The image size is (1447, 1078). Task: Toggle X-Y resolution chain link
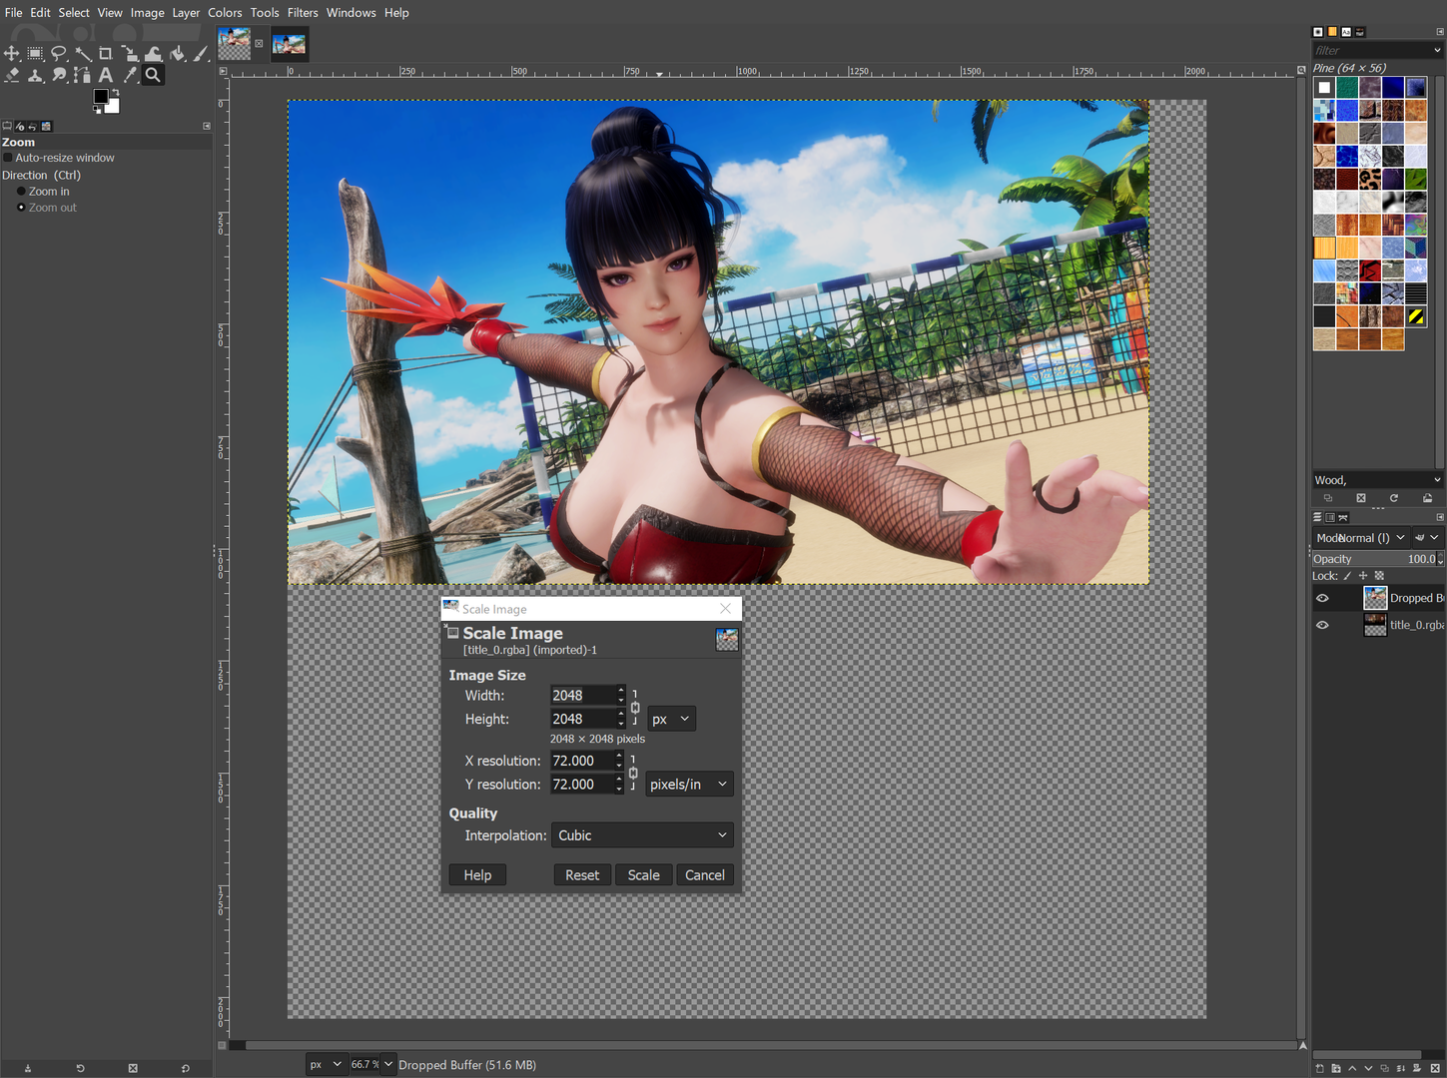click(x=633, y=773)
